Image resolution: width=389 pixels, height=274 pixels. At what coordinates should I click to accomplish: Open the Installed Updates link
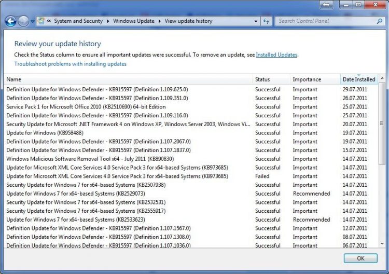276,55
